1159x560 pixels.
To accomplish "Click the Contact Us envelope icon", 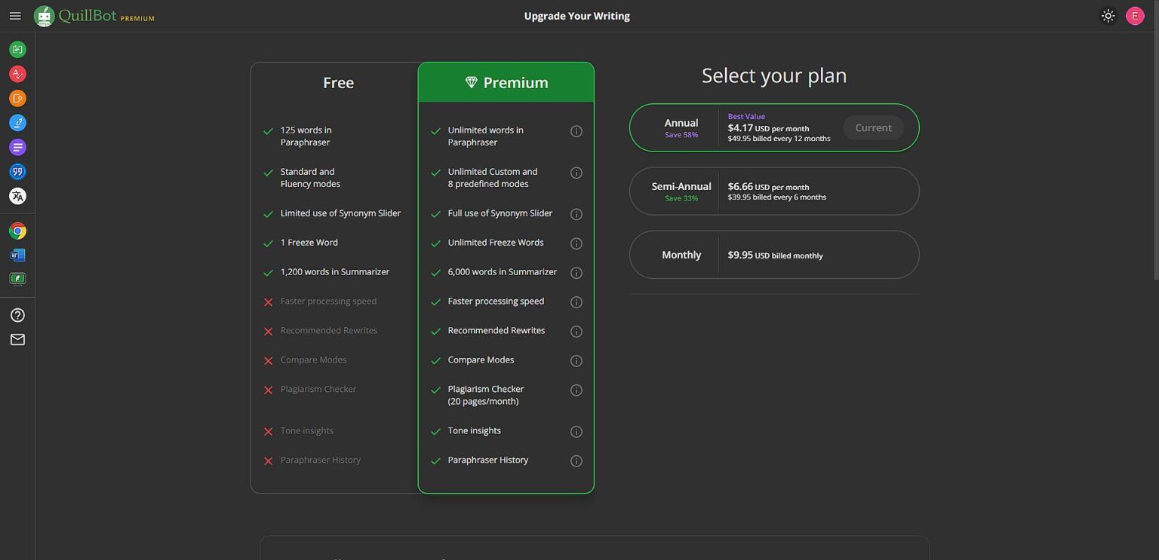I will [x=17, y=340].
